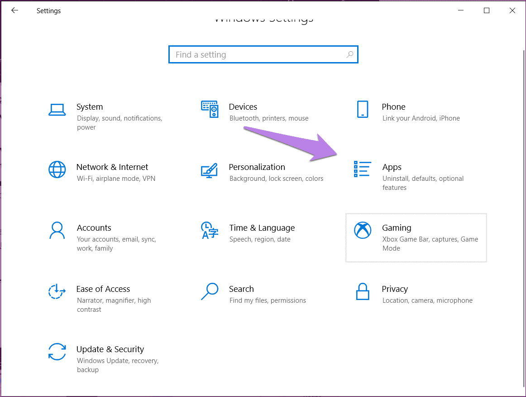The image size is (526, 397).
Task: Open System settings via the laptop icon
Action: (x=57, y=109)
